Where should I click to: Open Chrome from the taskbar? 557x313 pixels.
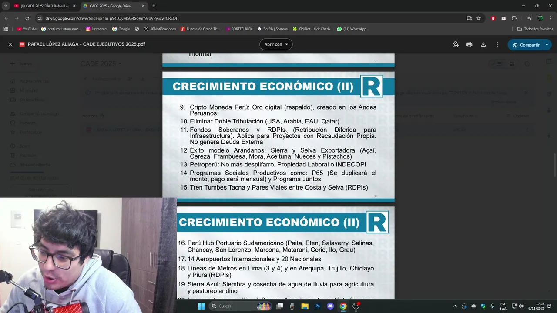(x=343, y=306)
